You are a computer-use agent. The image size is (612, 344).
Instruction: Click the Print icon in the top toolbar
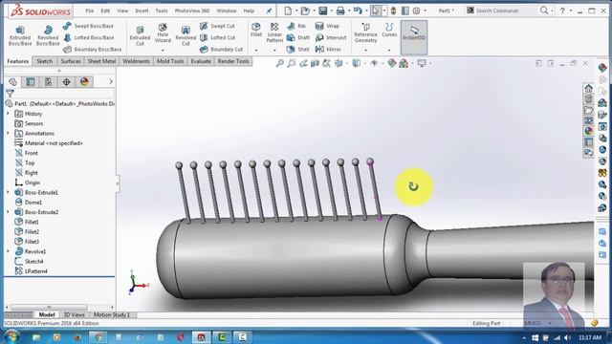pos(340,11)
